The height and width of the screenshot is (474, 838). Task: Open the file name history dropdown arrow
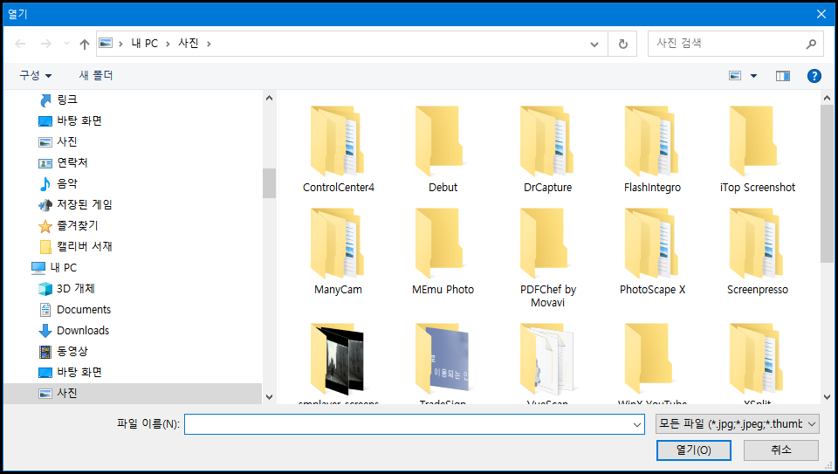point(637,424)
